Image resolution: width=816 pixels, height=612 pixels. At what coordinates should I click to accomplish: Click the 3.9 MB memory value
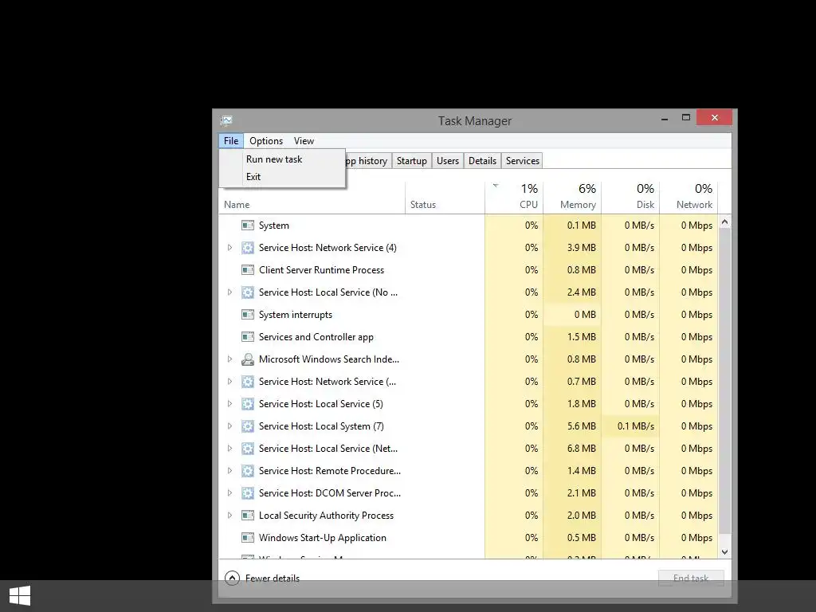tap(581, 248)
